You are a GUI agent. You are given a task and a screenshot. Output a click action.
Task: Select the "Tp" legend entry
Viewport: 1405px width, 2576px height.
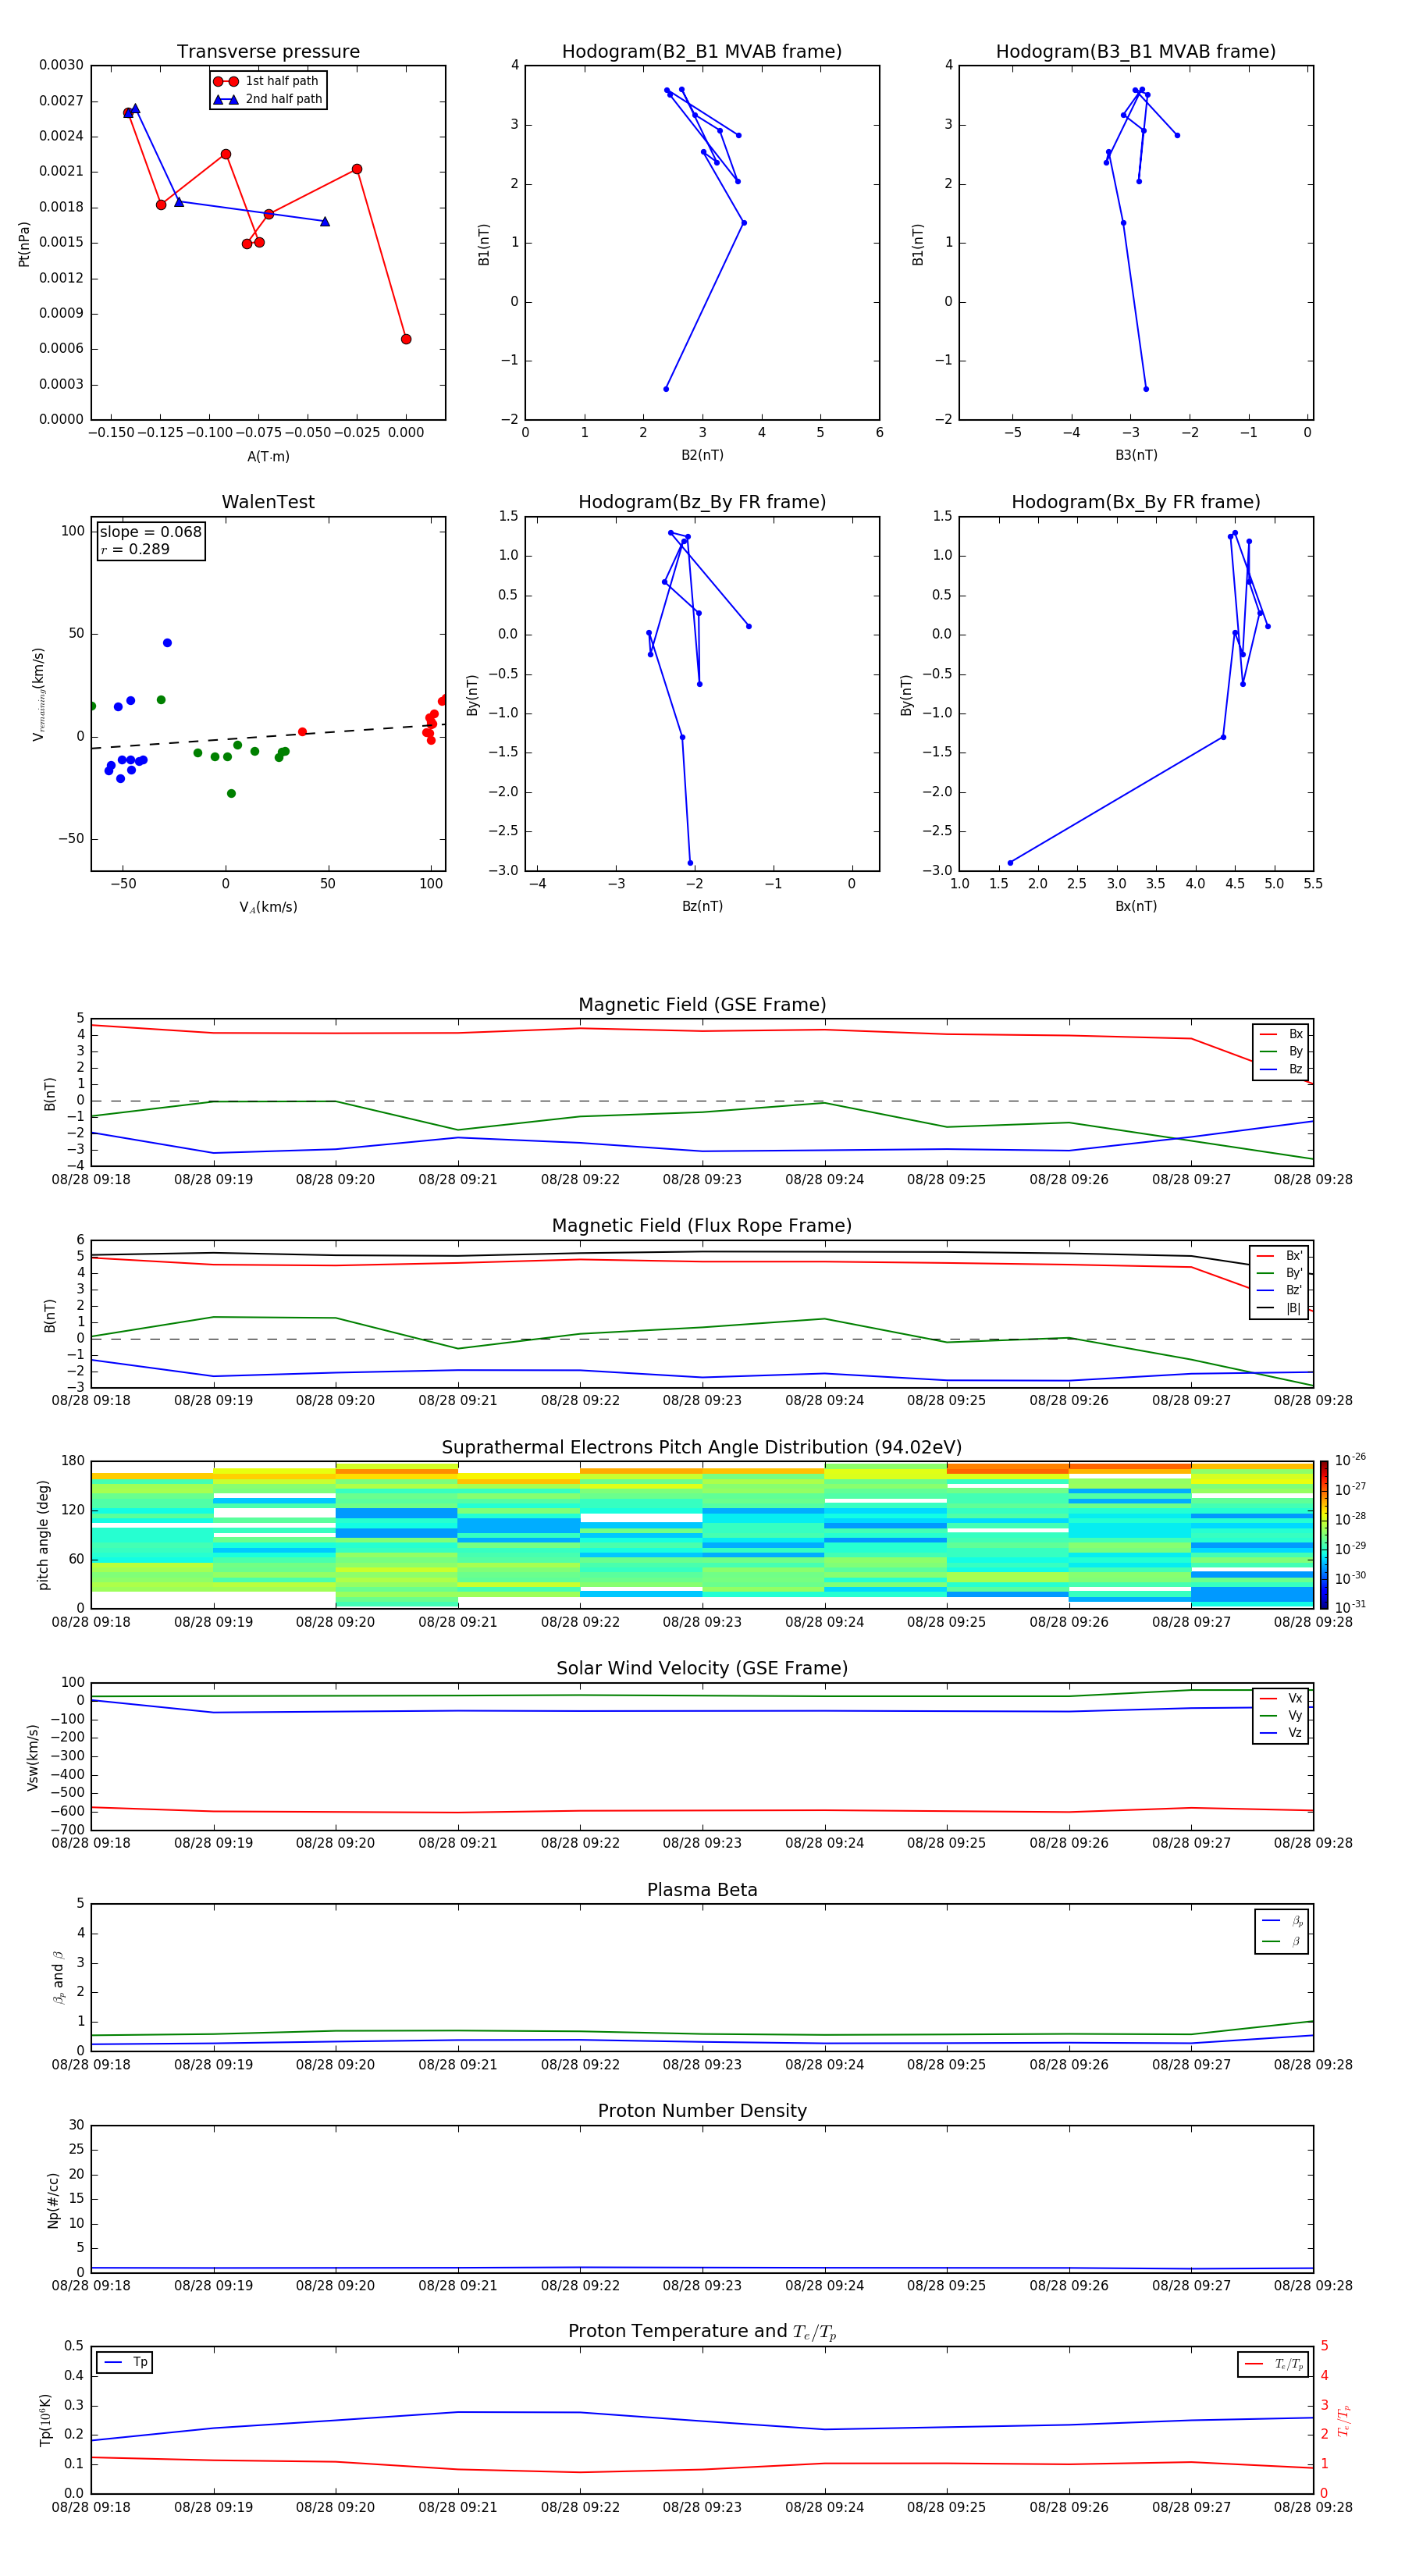coord(125,2362)
